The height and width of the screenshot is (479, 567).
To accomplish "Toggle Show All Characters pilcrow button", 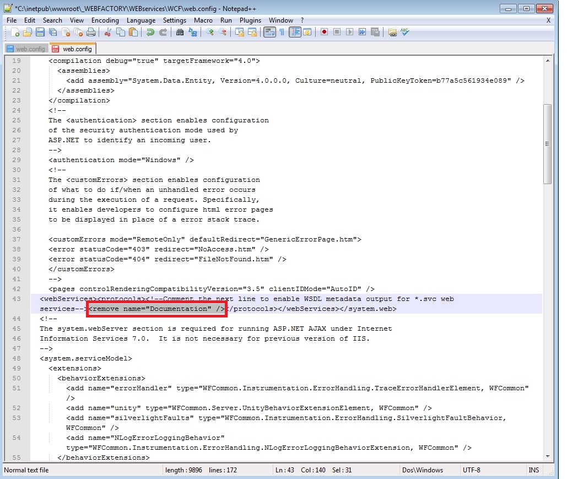I will (x=282, y=33).
